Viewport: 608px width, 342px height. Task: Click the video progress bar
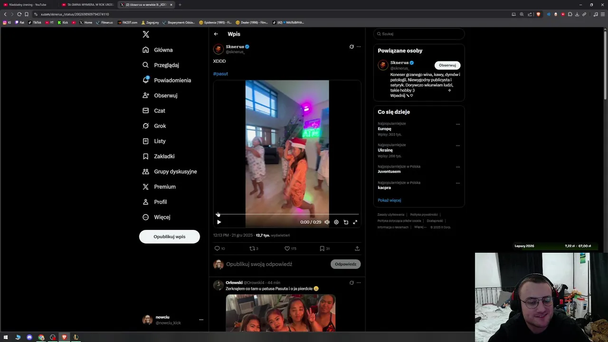coord(287,214)
